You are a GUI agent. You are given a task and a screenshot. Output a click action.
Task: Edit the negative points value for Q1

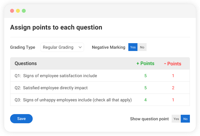click(x=173, y=76)
